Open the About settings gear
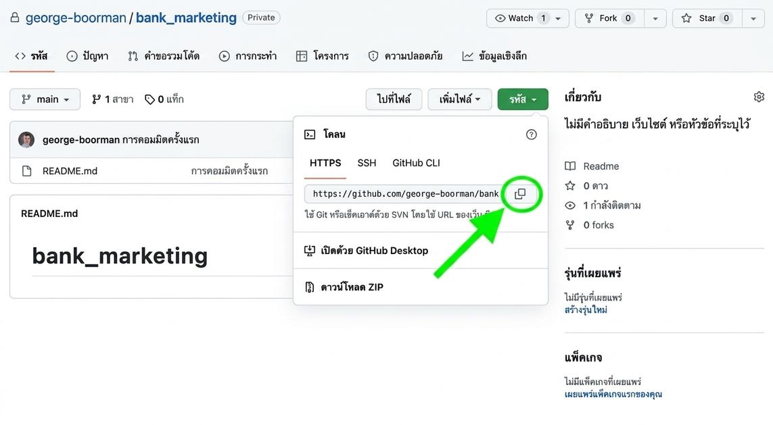 (x=759, y=97)
